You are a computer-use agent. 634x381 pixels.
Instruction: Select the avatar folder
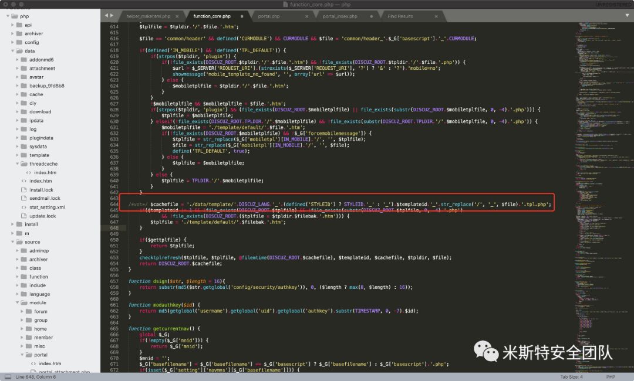click(36, 77)
